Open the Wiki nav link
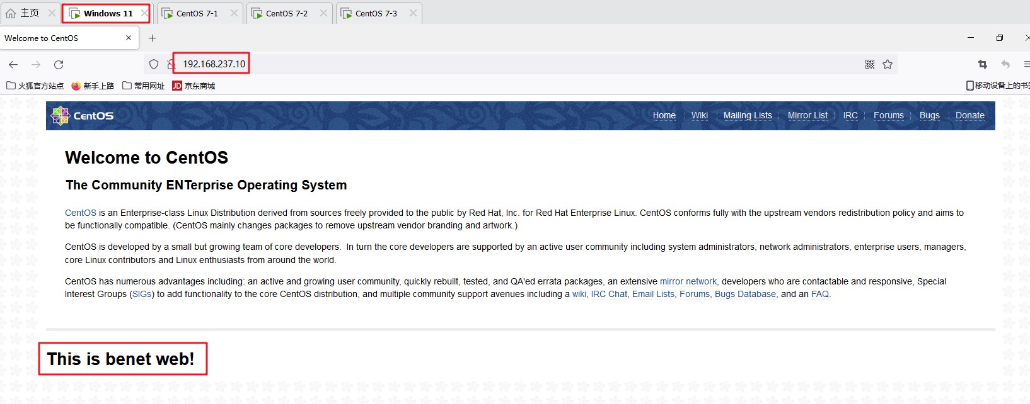This screenshot has height=404, width=1030. (700, 115)
